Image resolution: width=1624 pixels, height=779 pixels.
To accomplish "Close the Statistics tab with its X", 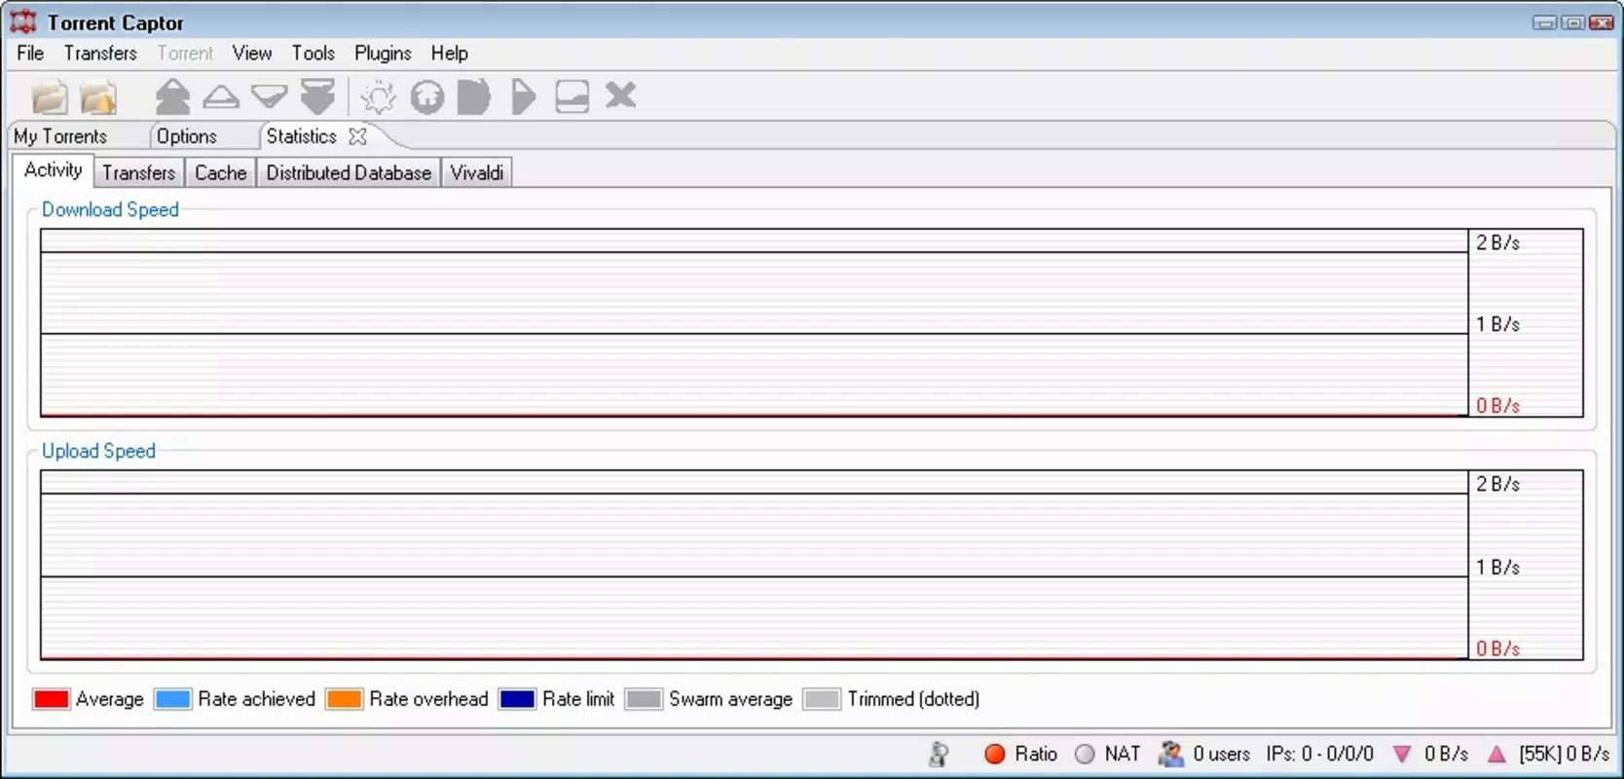I will click(358, 136).
